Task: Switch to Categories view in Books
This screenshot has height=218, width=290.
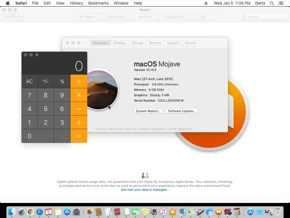Action: click(x=174, y=17)
